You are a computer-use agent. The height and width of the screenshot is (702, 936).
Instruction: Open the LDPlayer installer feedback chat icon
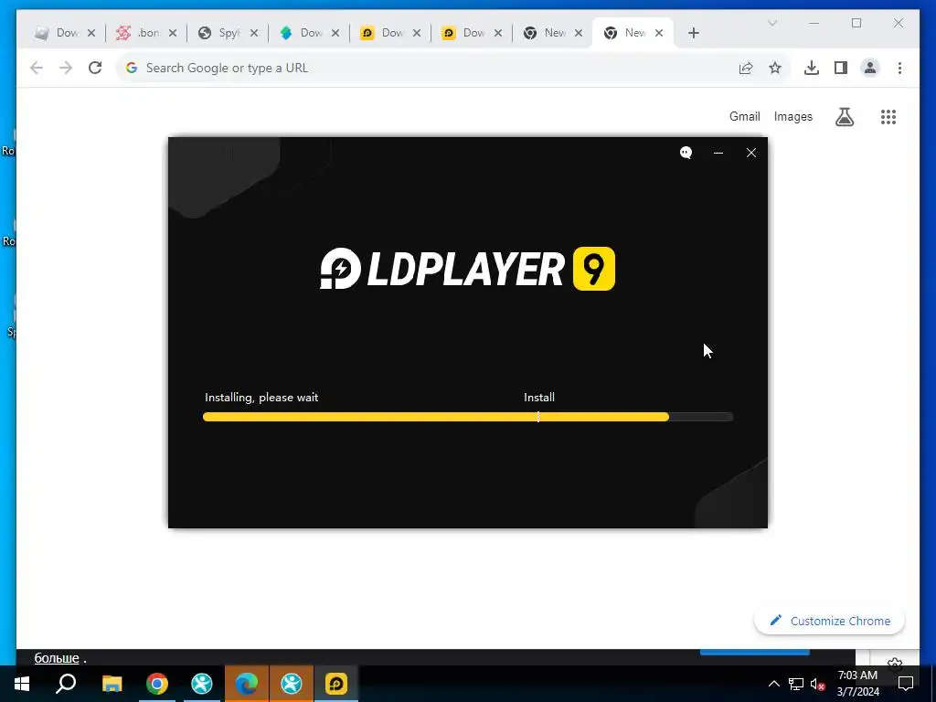click(x=686, y=153)
